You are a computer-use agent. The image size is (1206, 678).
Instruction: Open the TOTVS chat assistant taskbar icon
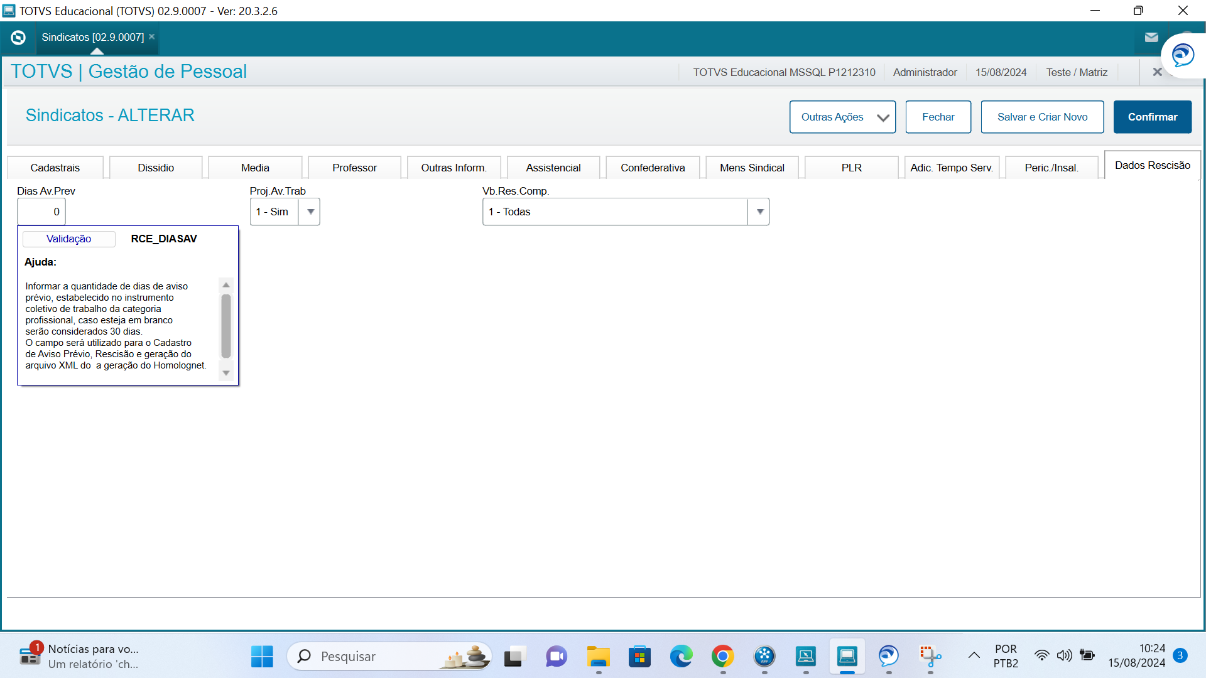889,657
